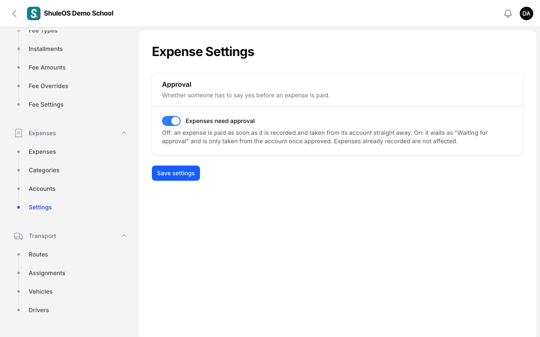
Task: Click Expenses section header label
Action: 42,133
